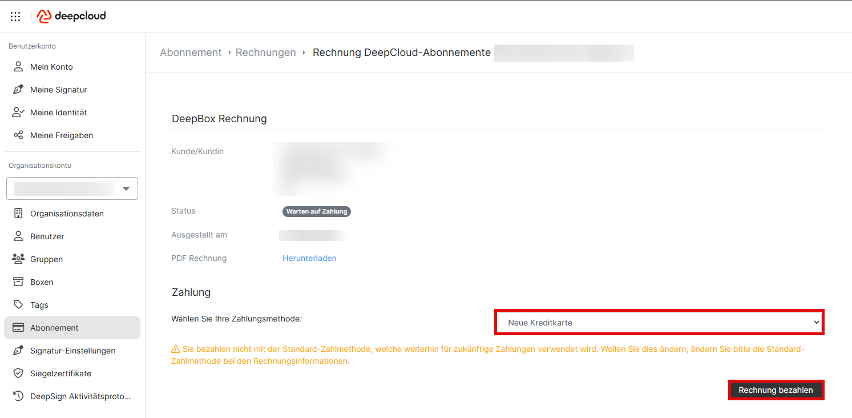Open Signatur-Einstellungen
Image resolution: width=852 pixels, height=418 pixels.
coord(72,351)
